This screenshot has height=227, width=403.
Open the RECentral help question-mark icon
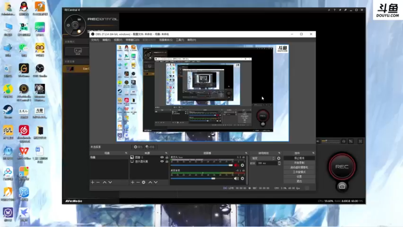click(x=334, y=10)
